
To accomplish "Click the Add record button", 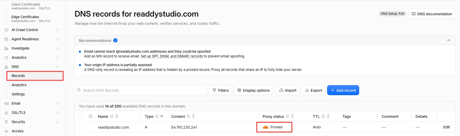I will 343,90.
